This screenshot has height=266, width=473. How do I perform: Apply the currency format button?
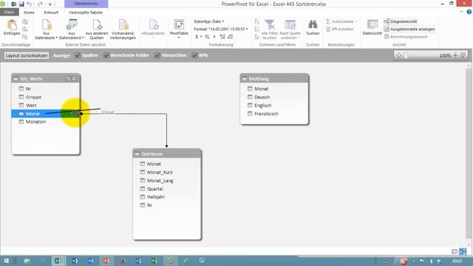(x=198, y=37)
